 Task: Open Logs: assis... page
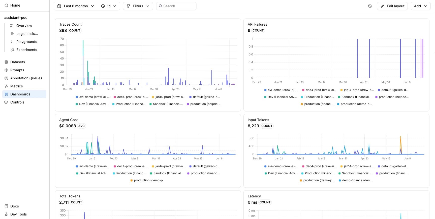pyautogui.click(x=27, y=34)
